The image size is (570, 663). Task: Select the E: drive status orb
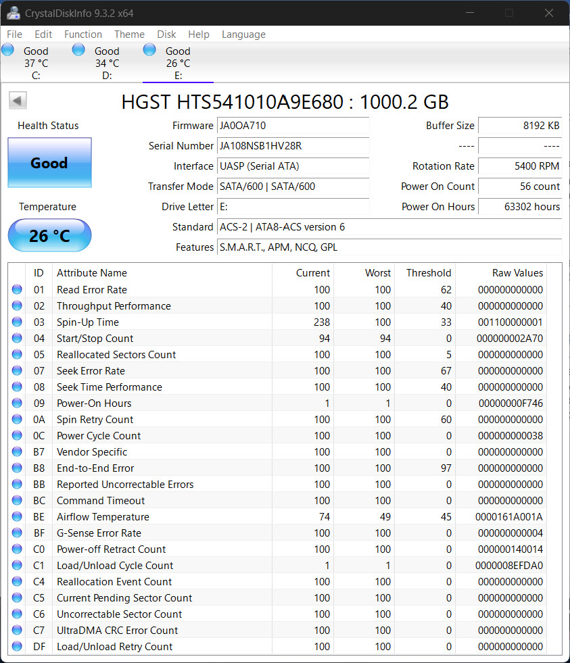(x=149, y=49)
